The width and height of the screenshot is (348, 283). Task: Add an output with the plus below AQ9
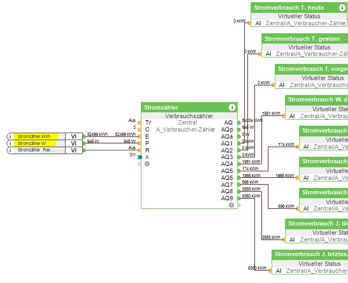click(x=231, y=205)
